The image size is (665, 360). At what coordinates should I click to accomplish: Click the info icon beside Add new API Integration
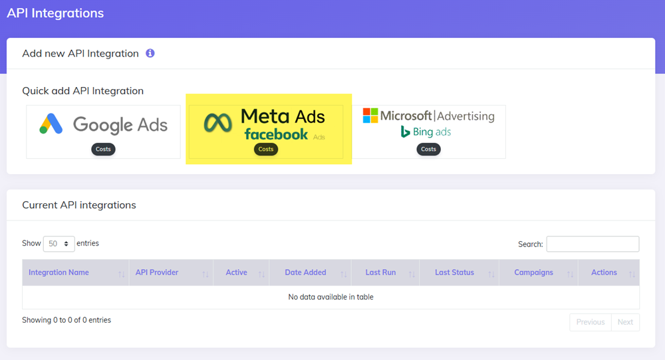point(150,53)
